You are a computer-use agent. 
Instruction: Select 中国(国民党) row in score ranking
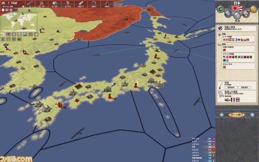point(203,158)
